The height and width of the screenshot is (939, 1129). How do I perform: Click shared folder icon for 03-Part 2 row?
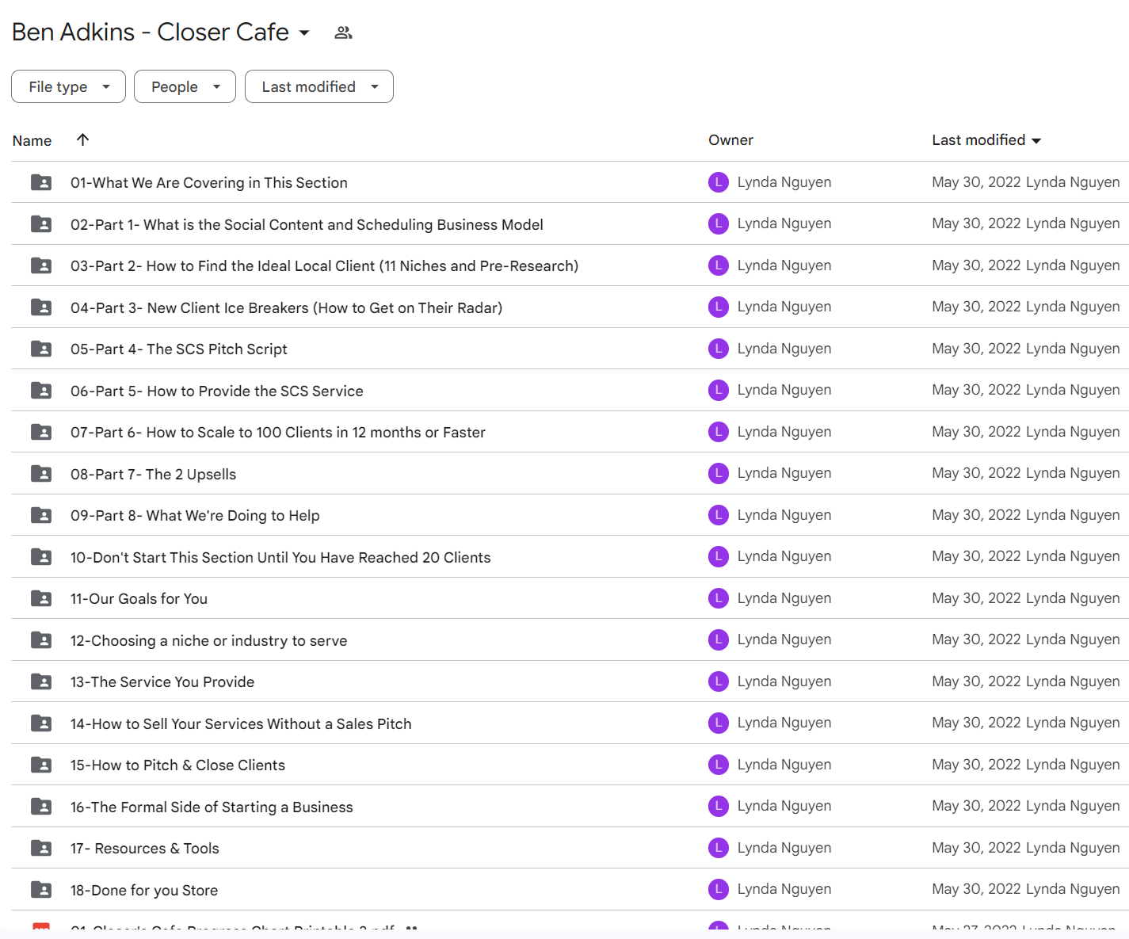point(41,265)
